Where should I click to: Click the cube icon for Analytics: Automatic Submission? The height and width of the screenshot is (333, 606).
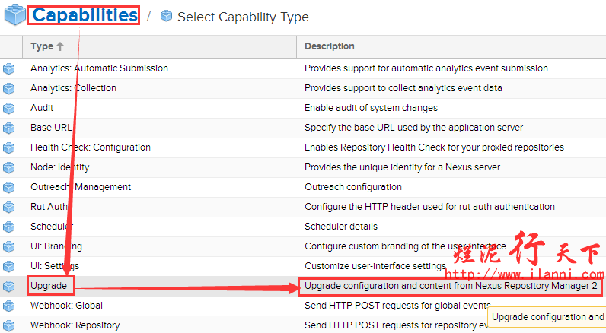tap(9, 68)
